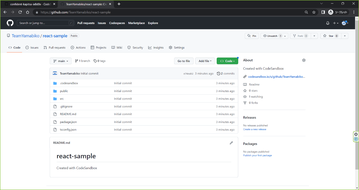Open the codesandbox.io repository link

point(277,77)
